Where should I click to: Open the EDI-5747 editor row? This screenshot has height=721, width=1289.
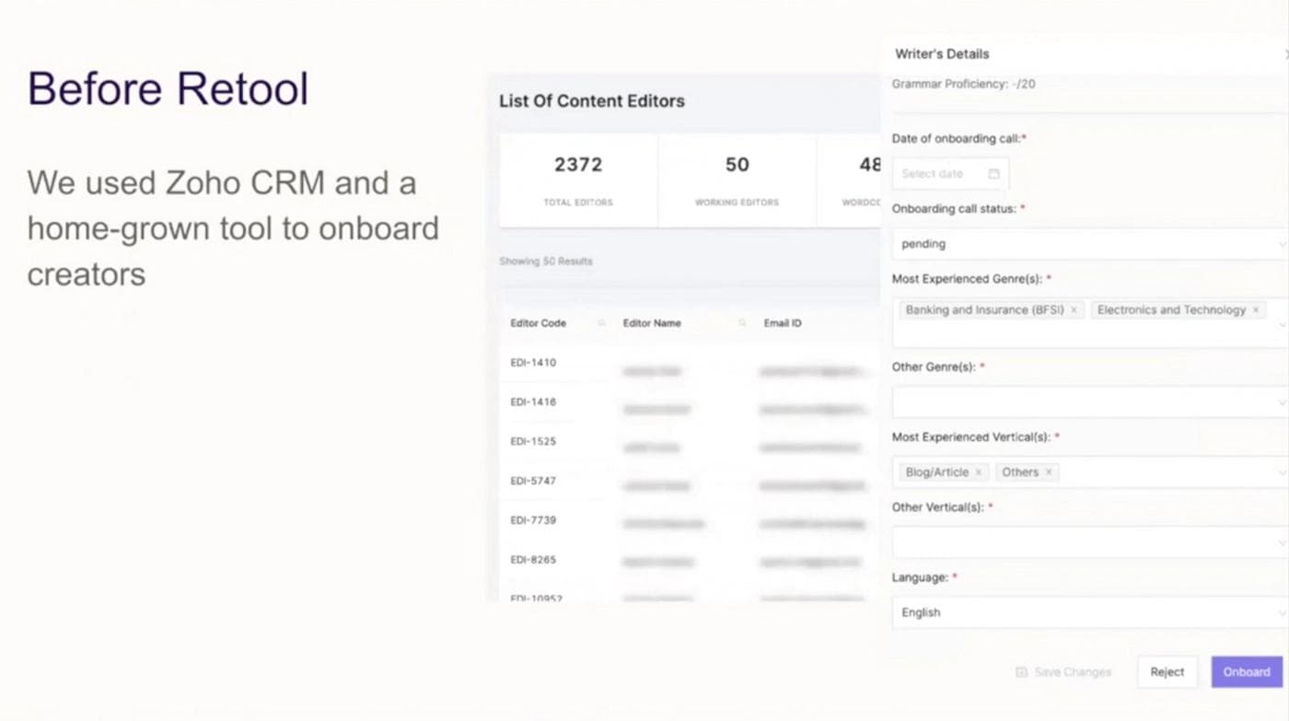click(534, 481)
